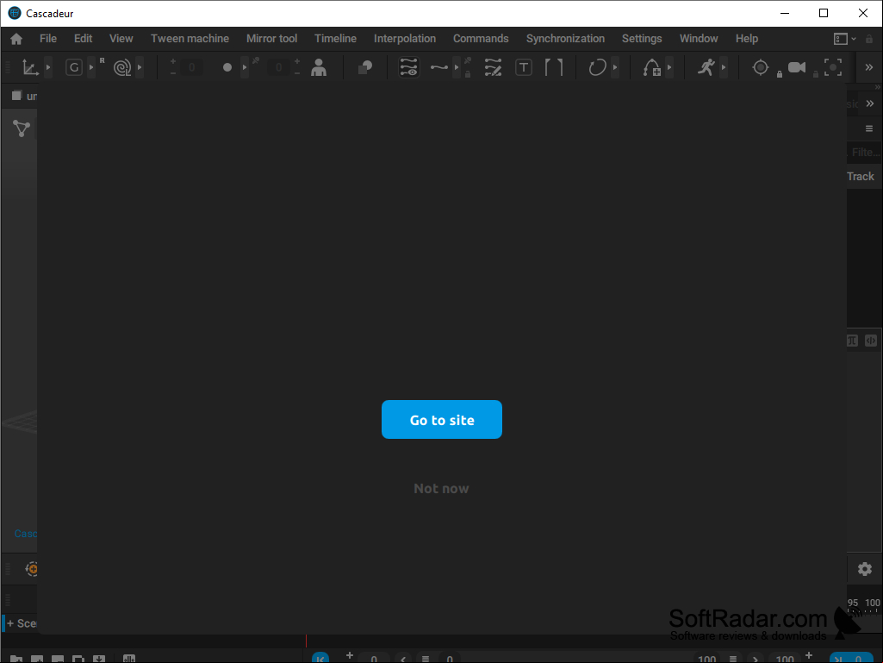The image size is (883, 663).
Task: Click the Track column header
Action: pos(861,177)
